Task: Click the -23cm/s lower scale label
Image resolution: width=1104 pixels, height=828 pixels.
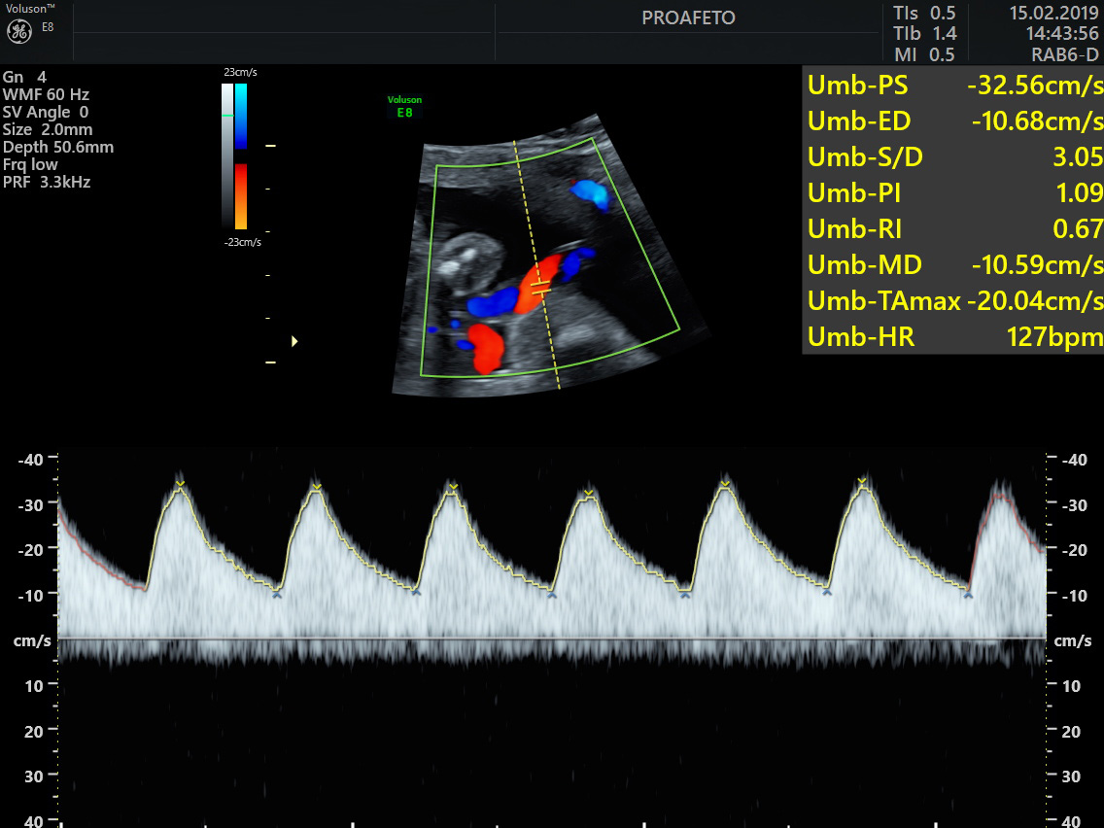Action: (x=242, y=242)
